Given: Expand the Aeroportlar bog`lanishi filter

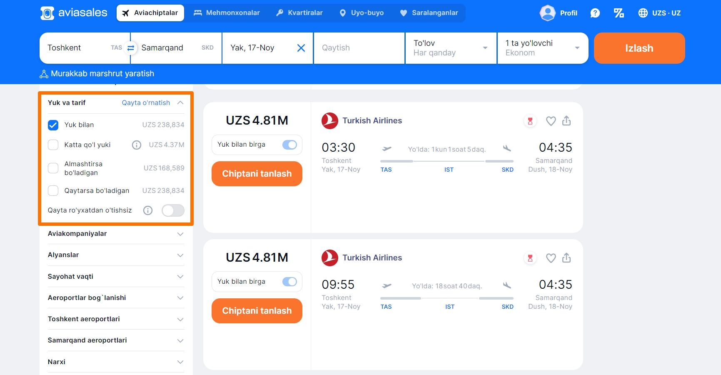Looking at the screenshot, I should [x=116, y=298].
